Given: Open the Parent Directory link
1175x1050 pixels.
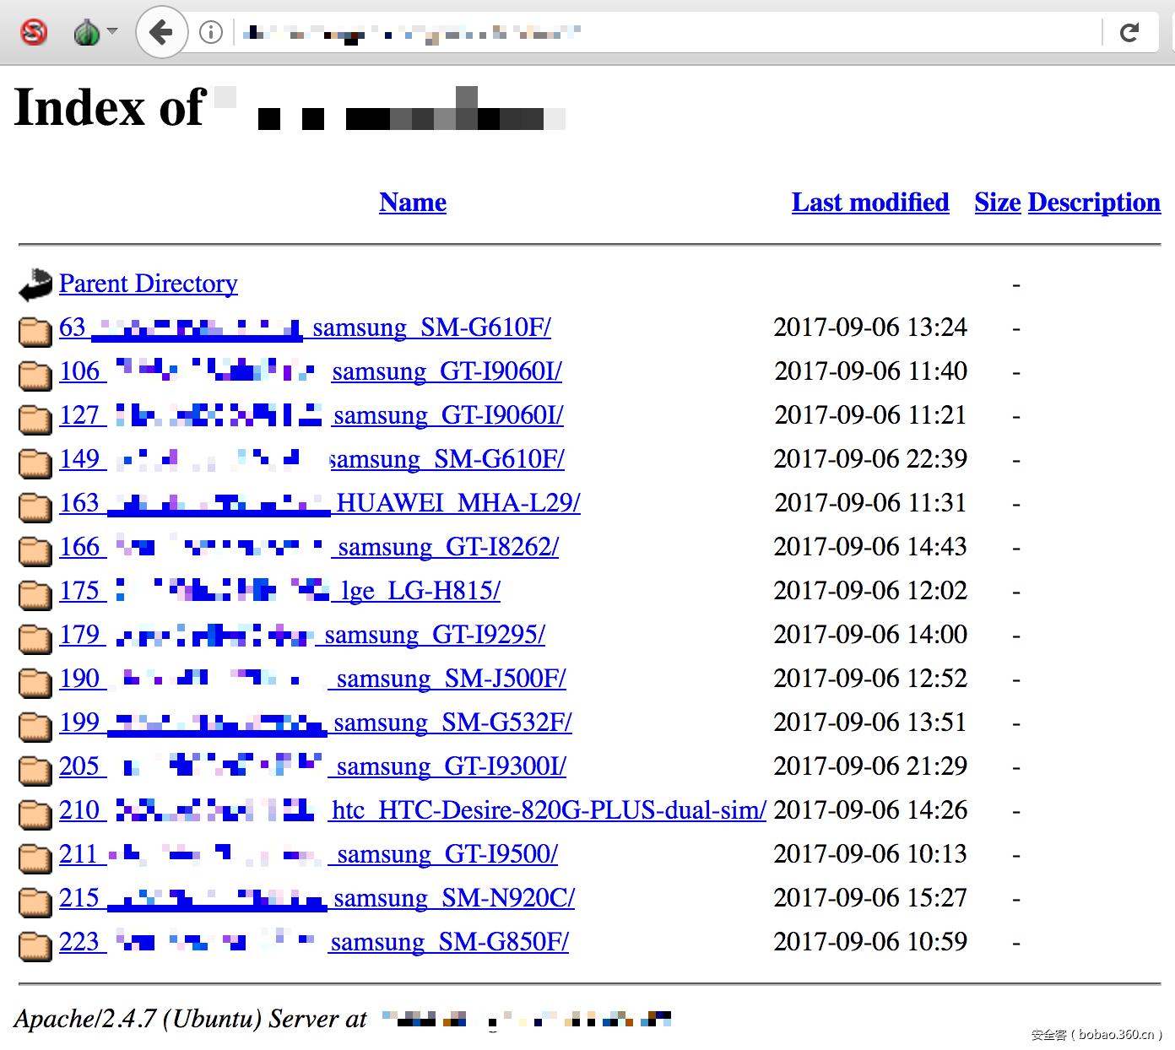Looking at the screenshot, I should 149,284.
